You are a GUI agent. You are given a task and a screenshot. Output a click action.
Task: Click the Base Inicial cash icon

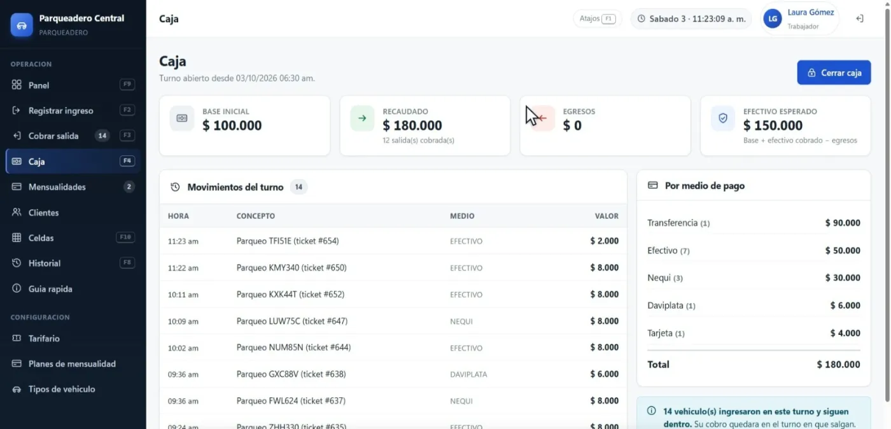(x=182, y=118)
